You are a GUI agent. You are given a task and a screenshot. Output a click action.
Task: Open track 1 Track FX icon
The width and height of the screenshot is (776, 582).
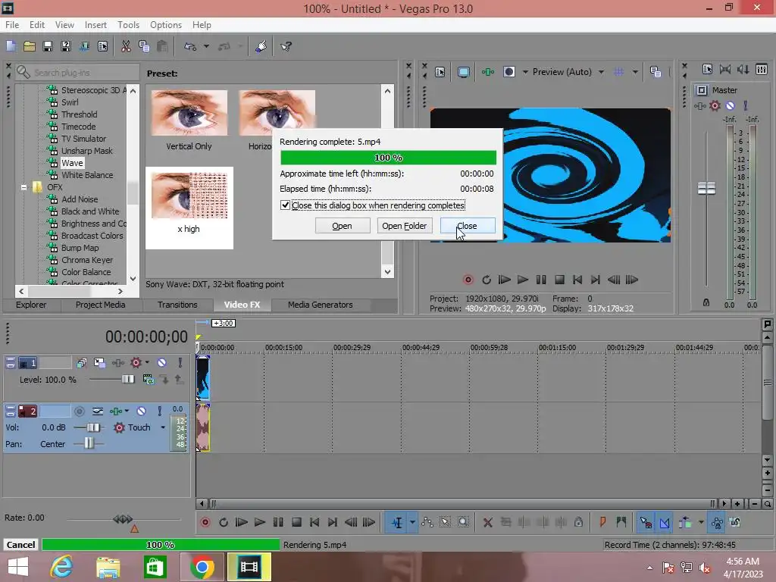[117, 363]
